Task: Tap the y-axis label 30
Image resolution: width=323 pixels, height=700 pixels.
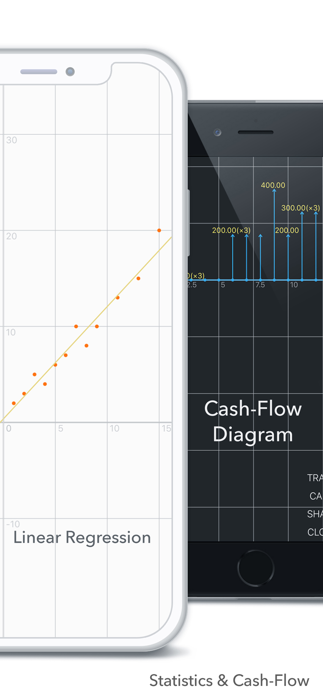Action: [12, 140]
